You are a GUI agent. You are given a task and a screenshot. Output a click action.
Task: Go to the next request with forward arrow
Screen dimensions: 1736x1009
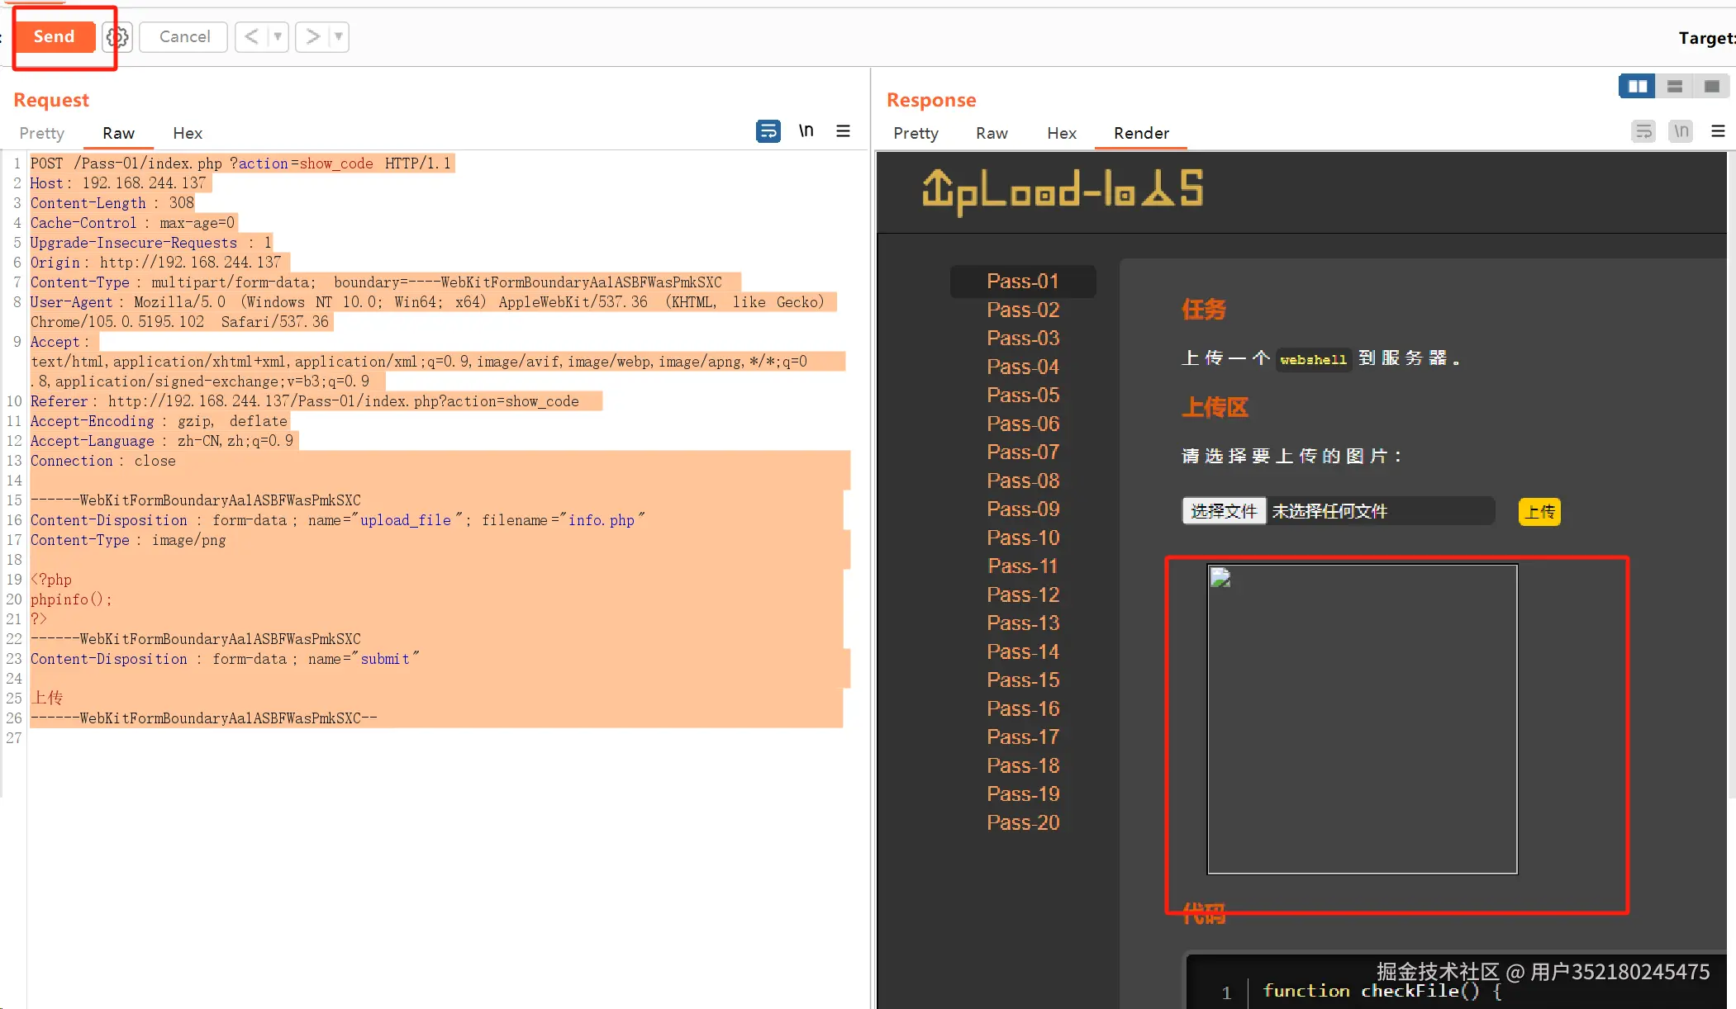[312, 36]
